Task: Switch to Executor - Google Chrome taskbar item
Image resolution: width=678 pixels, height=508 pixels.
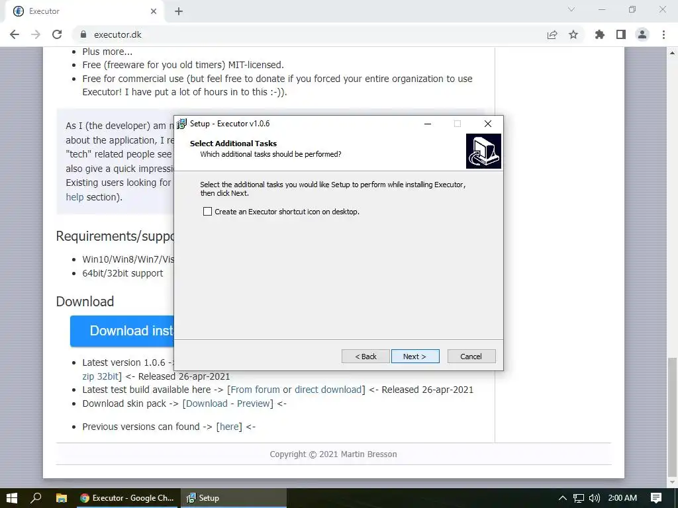Action: click(126, 498)
